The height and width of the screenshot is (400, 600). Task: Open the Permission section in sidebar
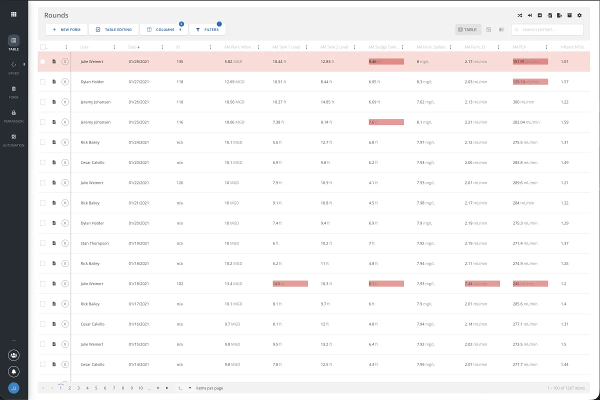pos(13,116)
